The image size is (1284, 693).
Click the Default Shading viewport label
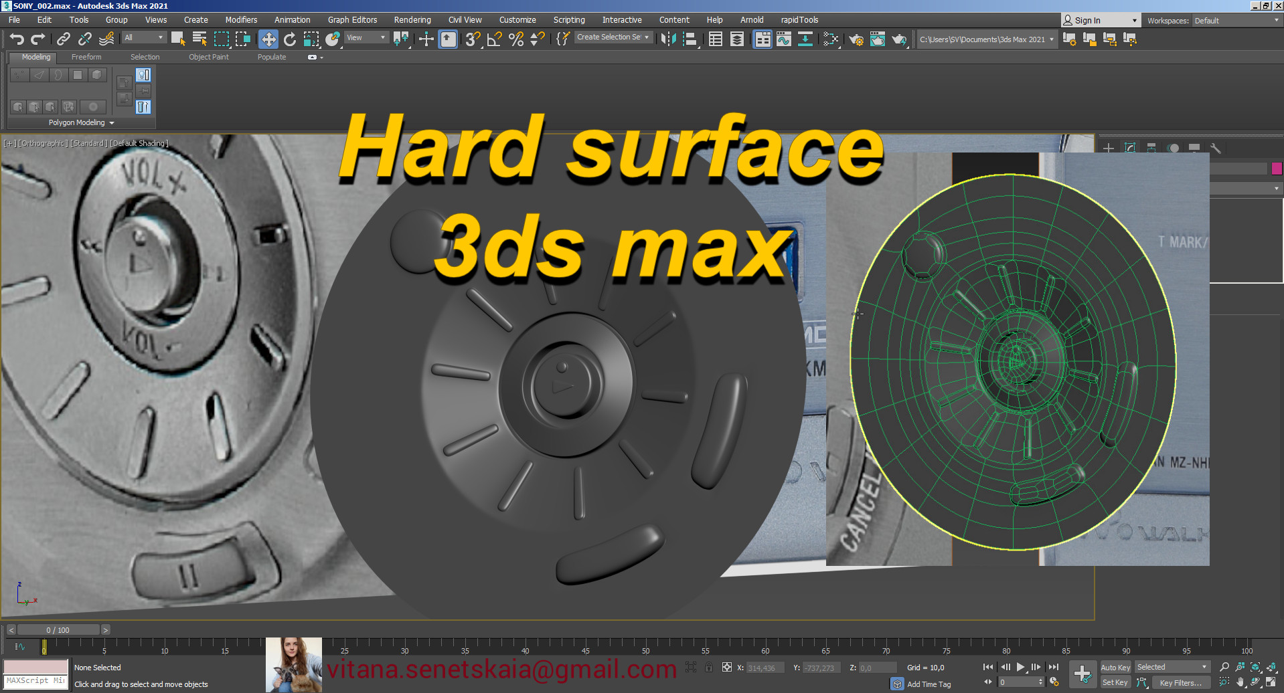click(139, 143)
